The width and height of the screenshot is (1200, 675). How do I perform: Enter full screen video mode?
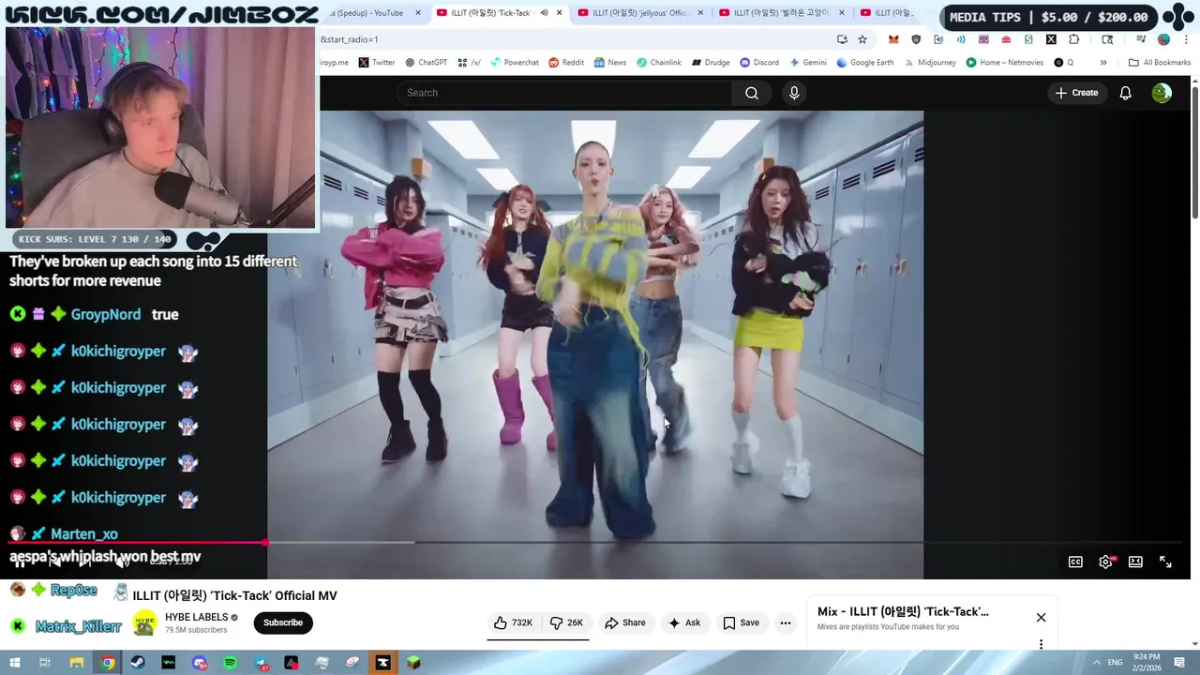[1165, 562]
